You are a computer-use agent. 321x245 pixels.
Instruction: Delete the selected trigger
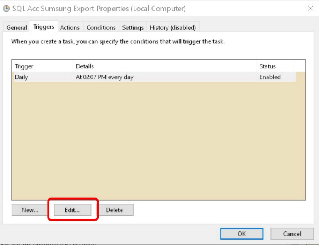(114, 210)
